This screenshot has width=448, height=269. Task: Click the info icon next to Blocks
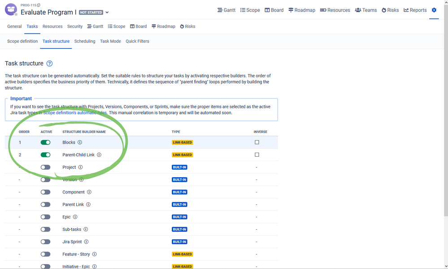click(x=80, y=142)
